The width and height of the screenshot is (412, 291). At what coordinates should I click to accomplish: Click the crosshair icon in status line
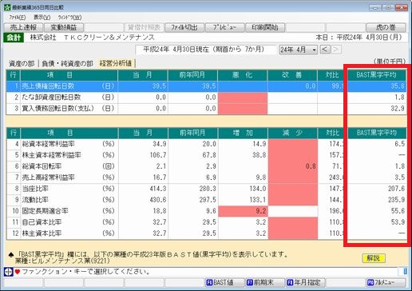(x=9, y=272)
